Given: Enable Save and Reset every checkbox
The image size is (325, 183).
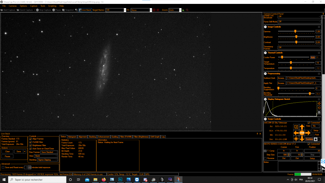Looking at the screenshot, I should click(x=3, y=167).
